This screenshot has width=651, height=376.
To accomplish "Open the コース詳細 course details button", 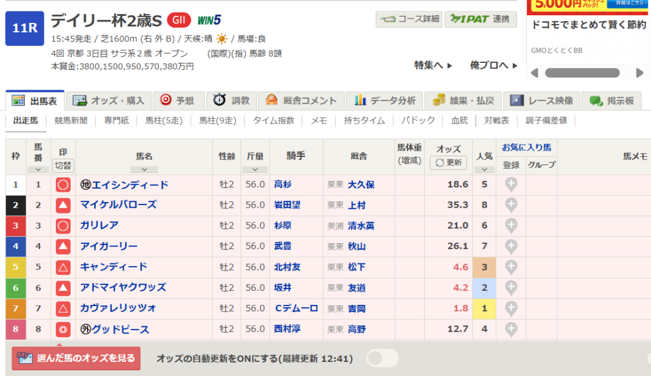I will (409, 19).
